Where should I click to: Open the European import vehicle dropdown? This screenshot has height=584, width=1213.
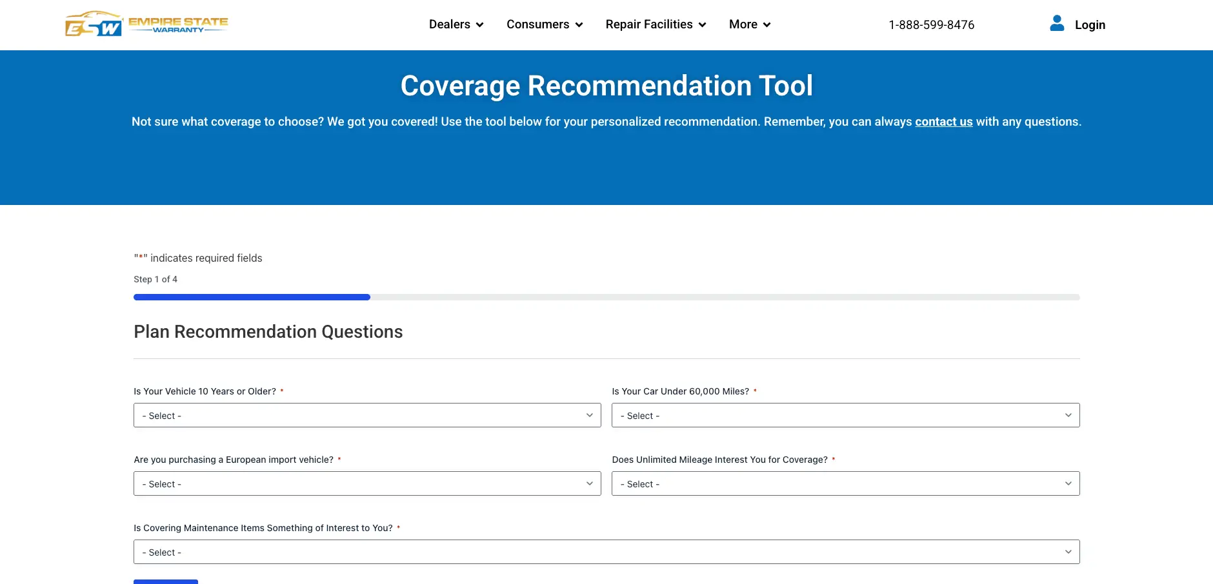367,483
